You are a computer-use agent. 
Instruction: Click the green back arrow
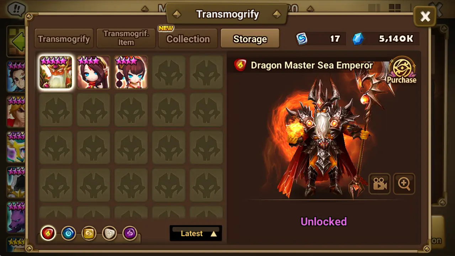[x=17, y=42]
